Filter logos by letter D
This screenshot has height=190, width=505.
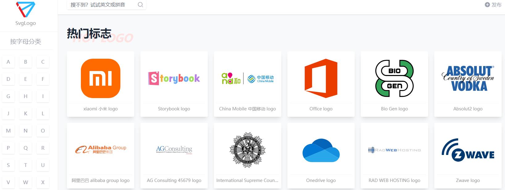coord(8,79)
